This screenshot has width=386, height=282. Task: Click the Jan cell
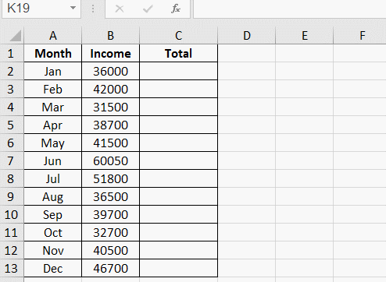pos(53,72)
